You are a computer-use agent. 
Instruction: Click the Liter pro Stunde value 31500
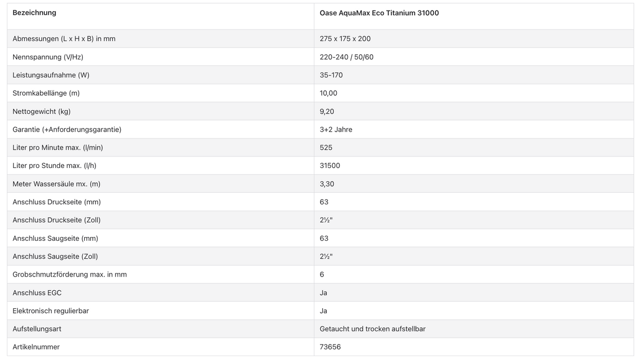(x=329, y=165)
